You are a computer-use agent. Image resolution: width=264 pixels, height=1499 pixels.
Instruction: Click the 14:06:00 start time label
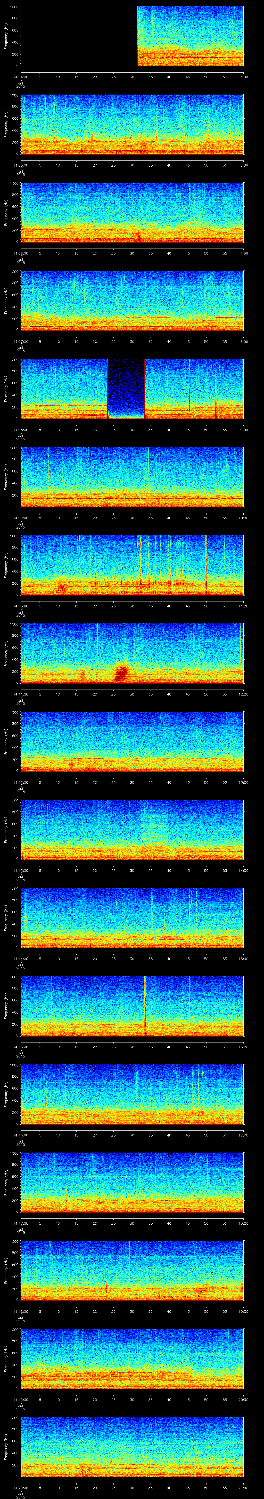[x=20, y=253]
